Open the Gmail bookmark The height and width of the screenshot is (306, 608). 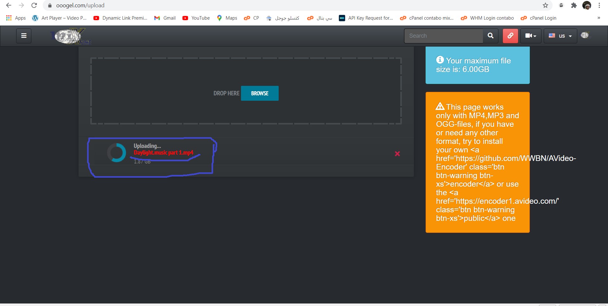tap(165, 18)
